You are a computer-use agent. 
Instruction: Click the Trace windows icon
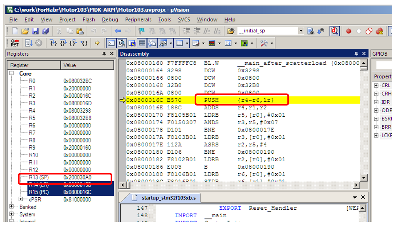228,43
